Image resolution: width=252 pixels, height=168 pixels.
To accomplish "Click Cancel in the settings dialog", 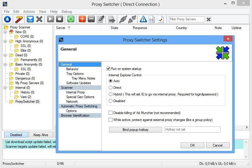I will pos(218,145).
